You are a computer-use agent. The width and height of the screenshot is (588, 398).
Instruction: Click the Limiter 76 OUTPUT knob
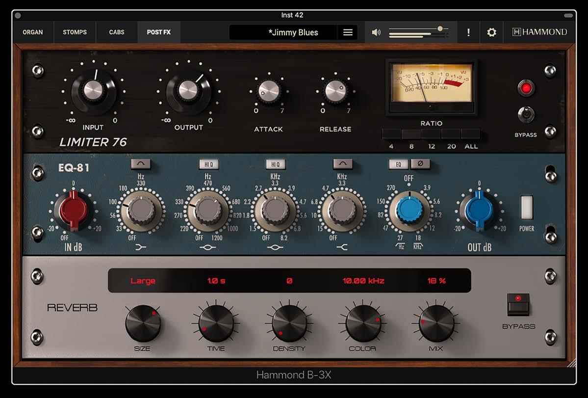188,90
